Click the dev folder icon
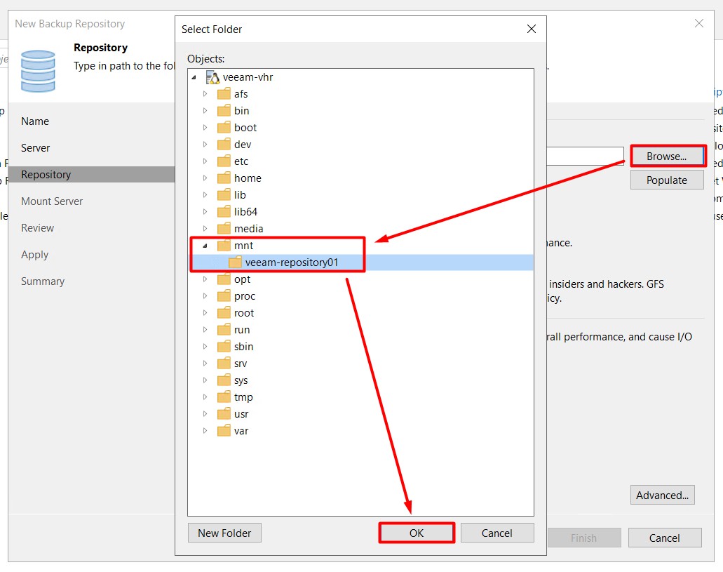This screenshot has height=572, width=723. (x=224, y=145)
